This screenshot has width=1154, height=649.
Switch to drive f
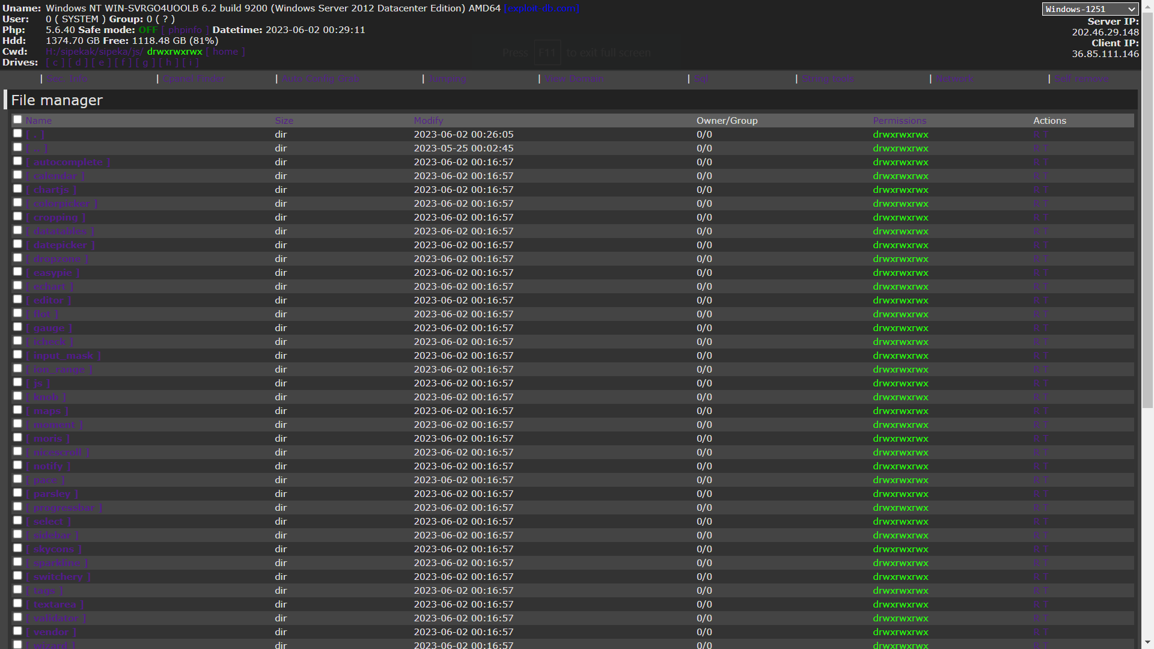(123, 62)
